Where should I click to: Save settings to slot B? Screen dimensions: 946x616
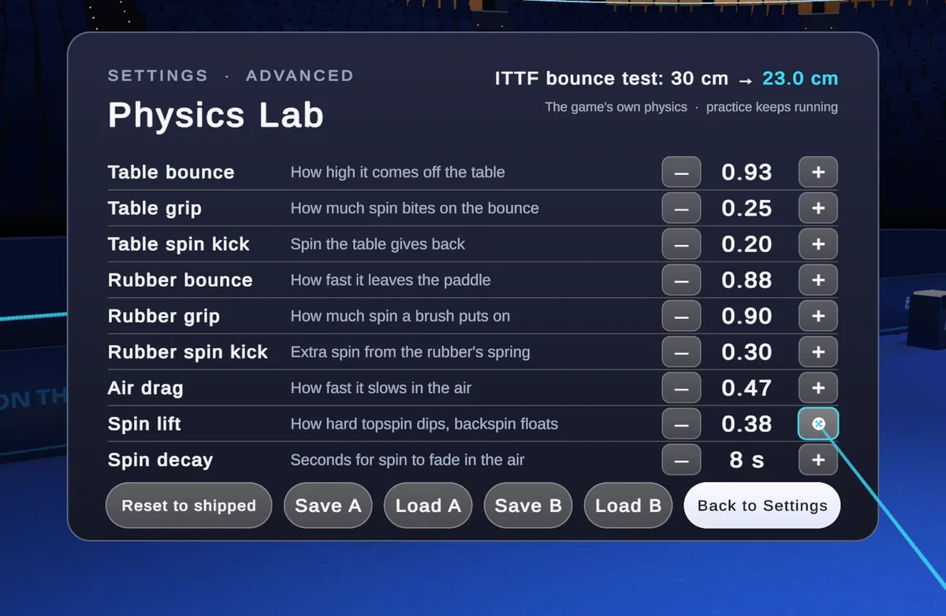[x=528, y=506]
